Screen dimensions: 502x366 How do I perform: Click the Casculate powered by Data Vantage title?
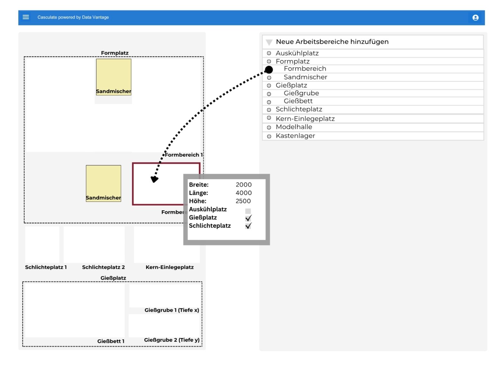[x=73, y=17]
